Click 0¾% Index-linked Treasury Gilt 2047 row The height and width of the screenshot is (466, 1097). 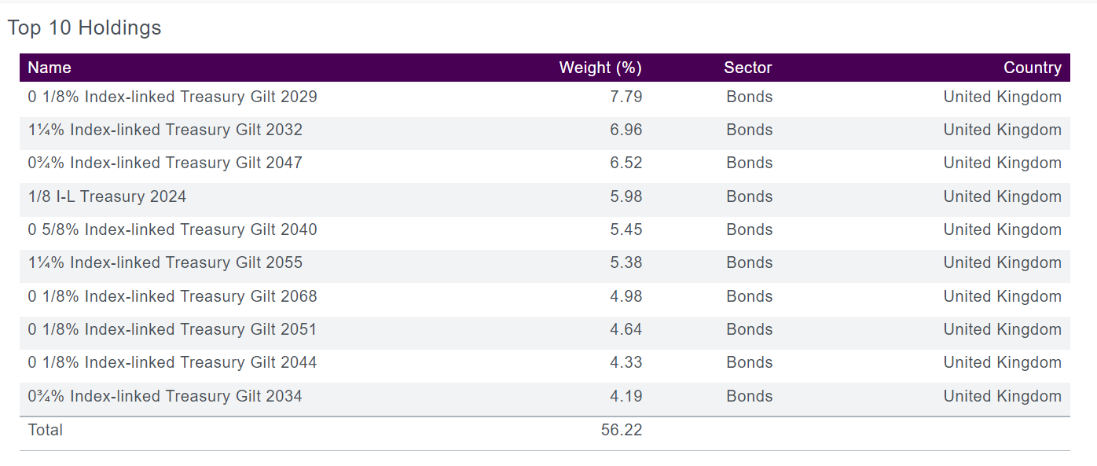[165, 163]
